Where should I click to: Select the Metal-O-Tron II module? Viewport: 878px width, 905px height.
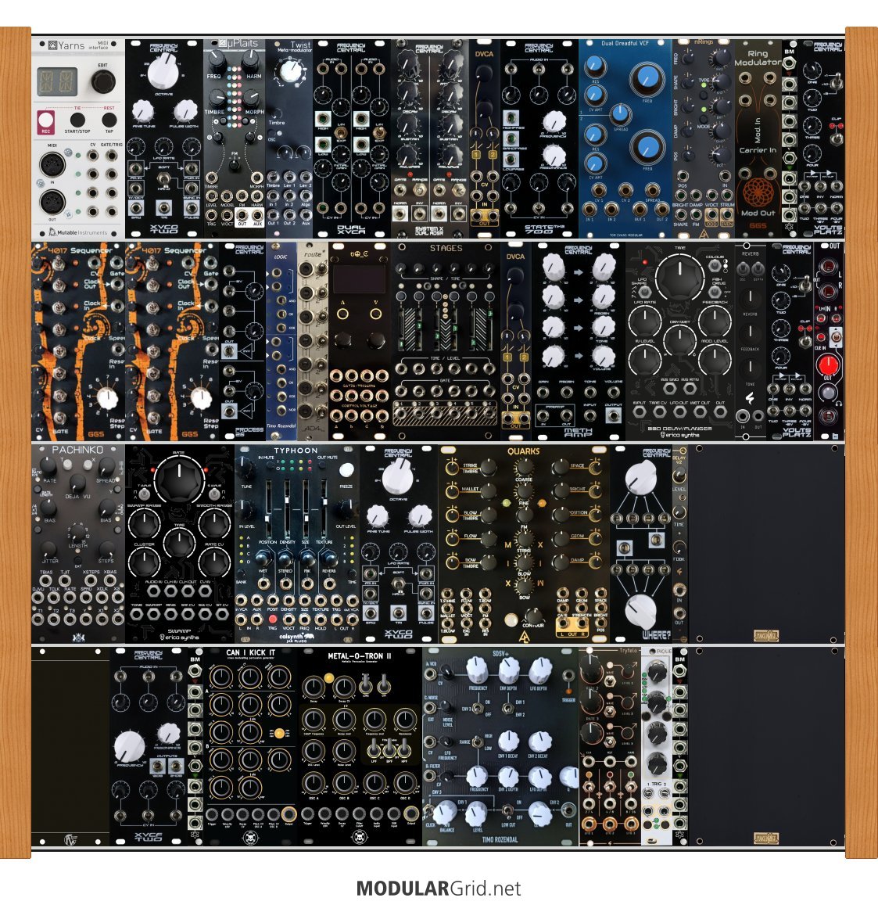(360, 747)
